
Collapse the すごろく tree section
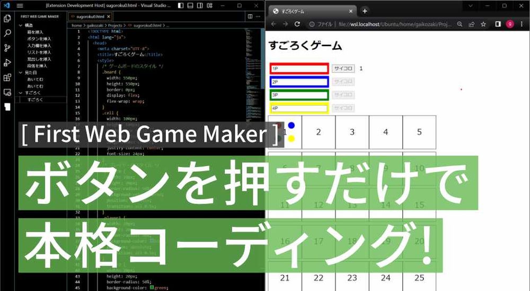pyautogui.click(x=21, y=93)
